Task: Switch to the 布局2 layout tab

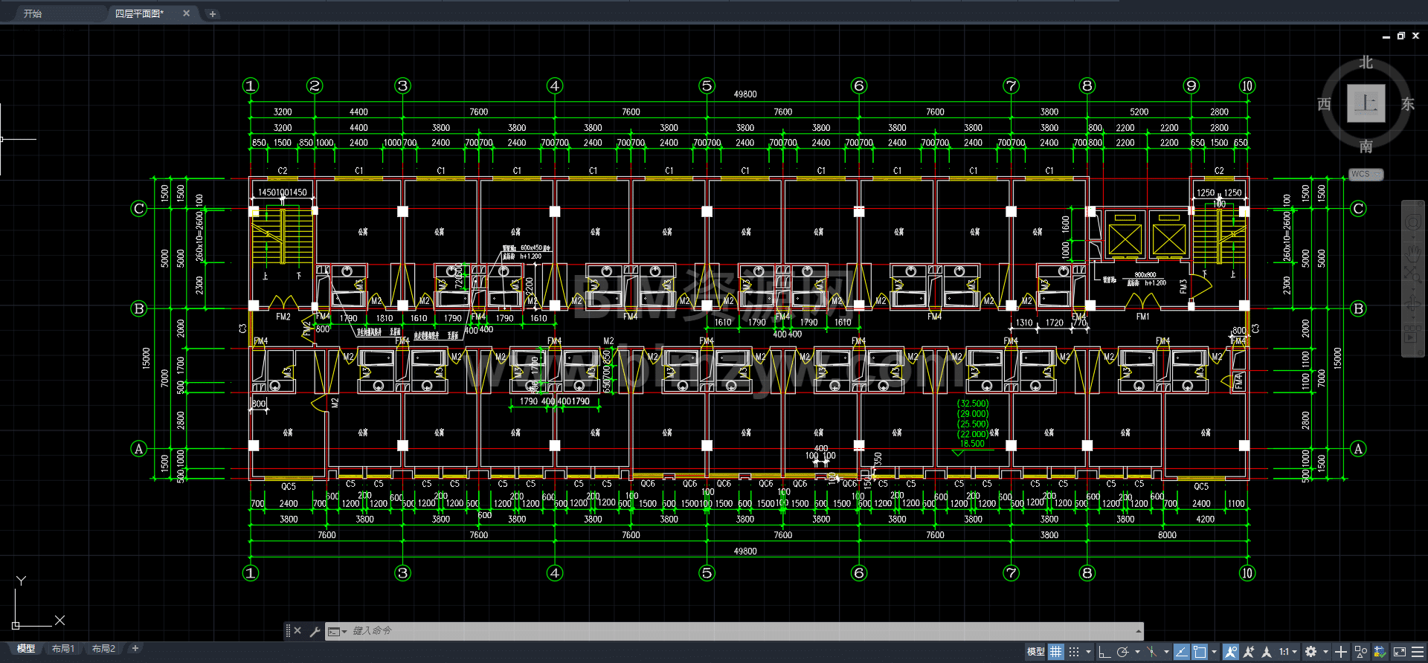Action: tap(103, 649)
